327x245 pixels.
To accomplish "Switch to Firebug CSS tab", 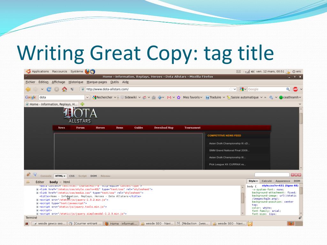I will (72, 176).
